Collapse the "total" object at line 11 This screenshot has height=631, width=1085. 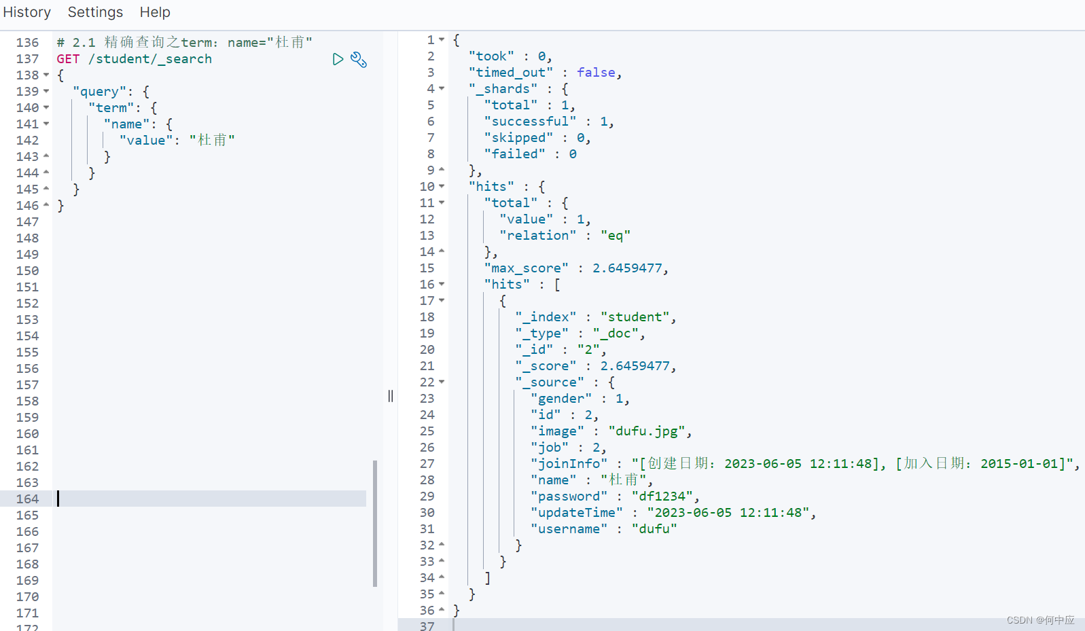[x=442, y=203]
